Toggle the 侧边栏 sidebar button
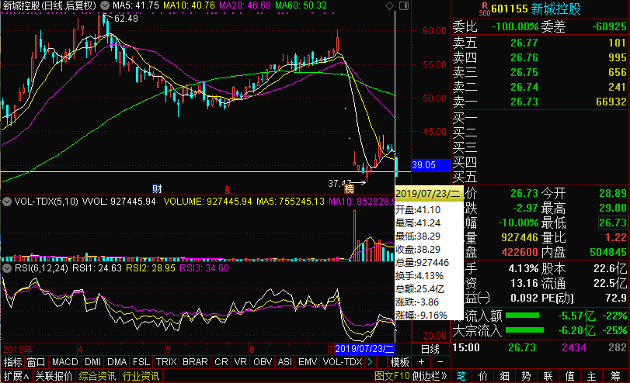Screen dimensions: 630x383 click(x=428, y=376)
